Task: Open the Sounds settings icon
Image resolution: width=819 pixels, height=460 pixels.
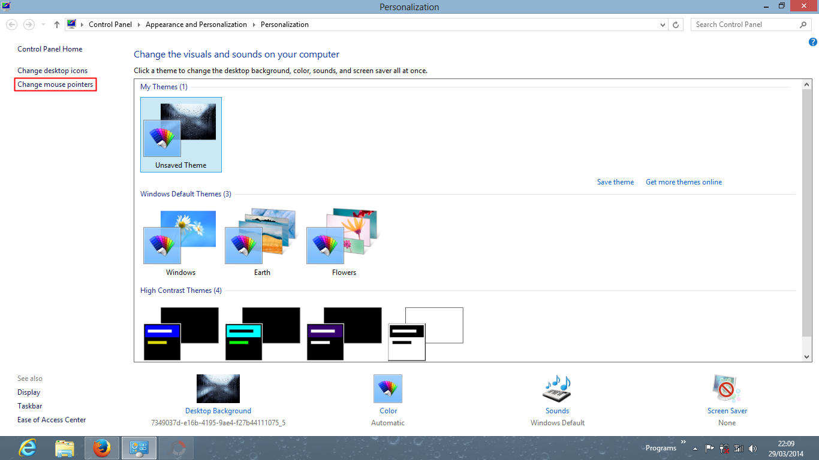Action: point(557,389)
